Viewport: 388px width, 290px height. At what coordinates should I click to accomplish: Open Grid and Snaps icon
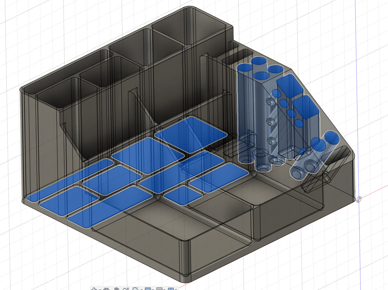coord(159,289)
